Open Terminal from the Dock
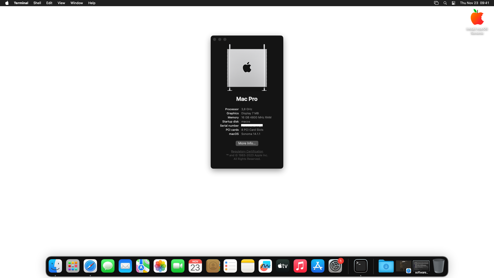The image size is (494, 278). click(x=360, y=266)
